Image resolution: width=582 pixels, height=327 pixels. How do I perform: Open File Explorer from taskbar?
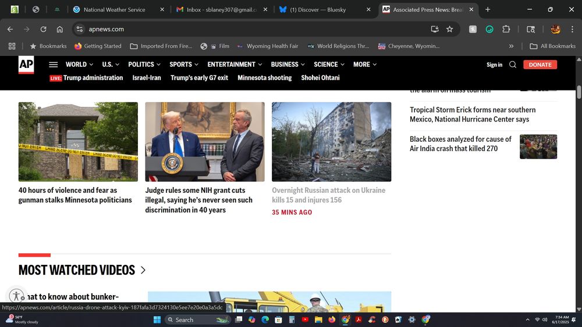[318, 319]
